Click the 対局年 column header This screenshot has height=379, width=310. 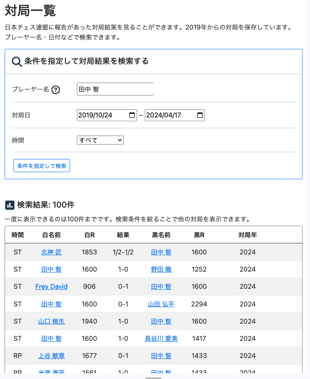coord(247,235)
